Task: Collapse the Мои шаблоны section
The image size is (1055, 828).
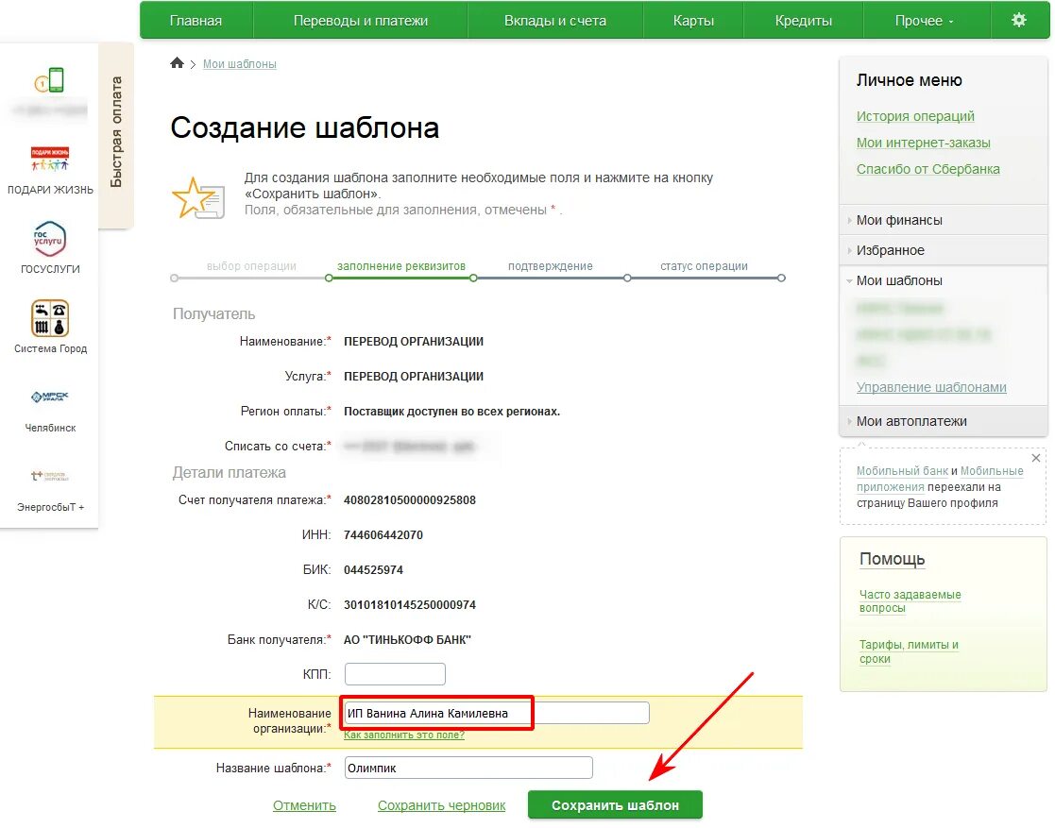Action: [x=944, y=280]
